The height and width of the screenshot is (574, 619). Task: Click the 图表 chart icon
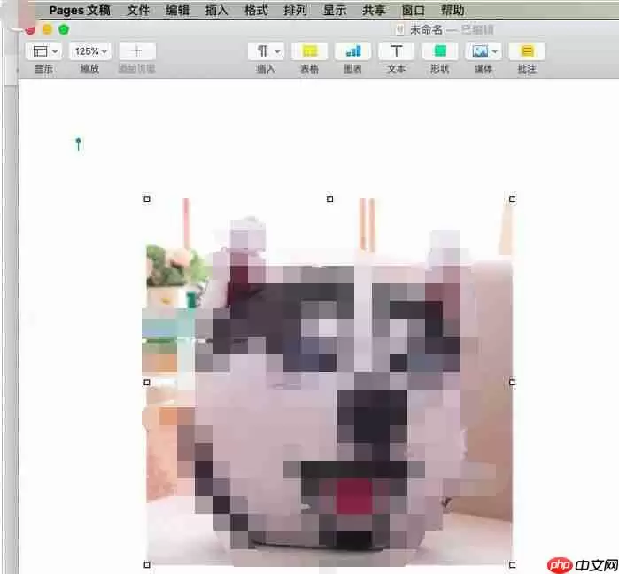coord(353,50)
